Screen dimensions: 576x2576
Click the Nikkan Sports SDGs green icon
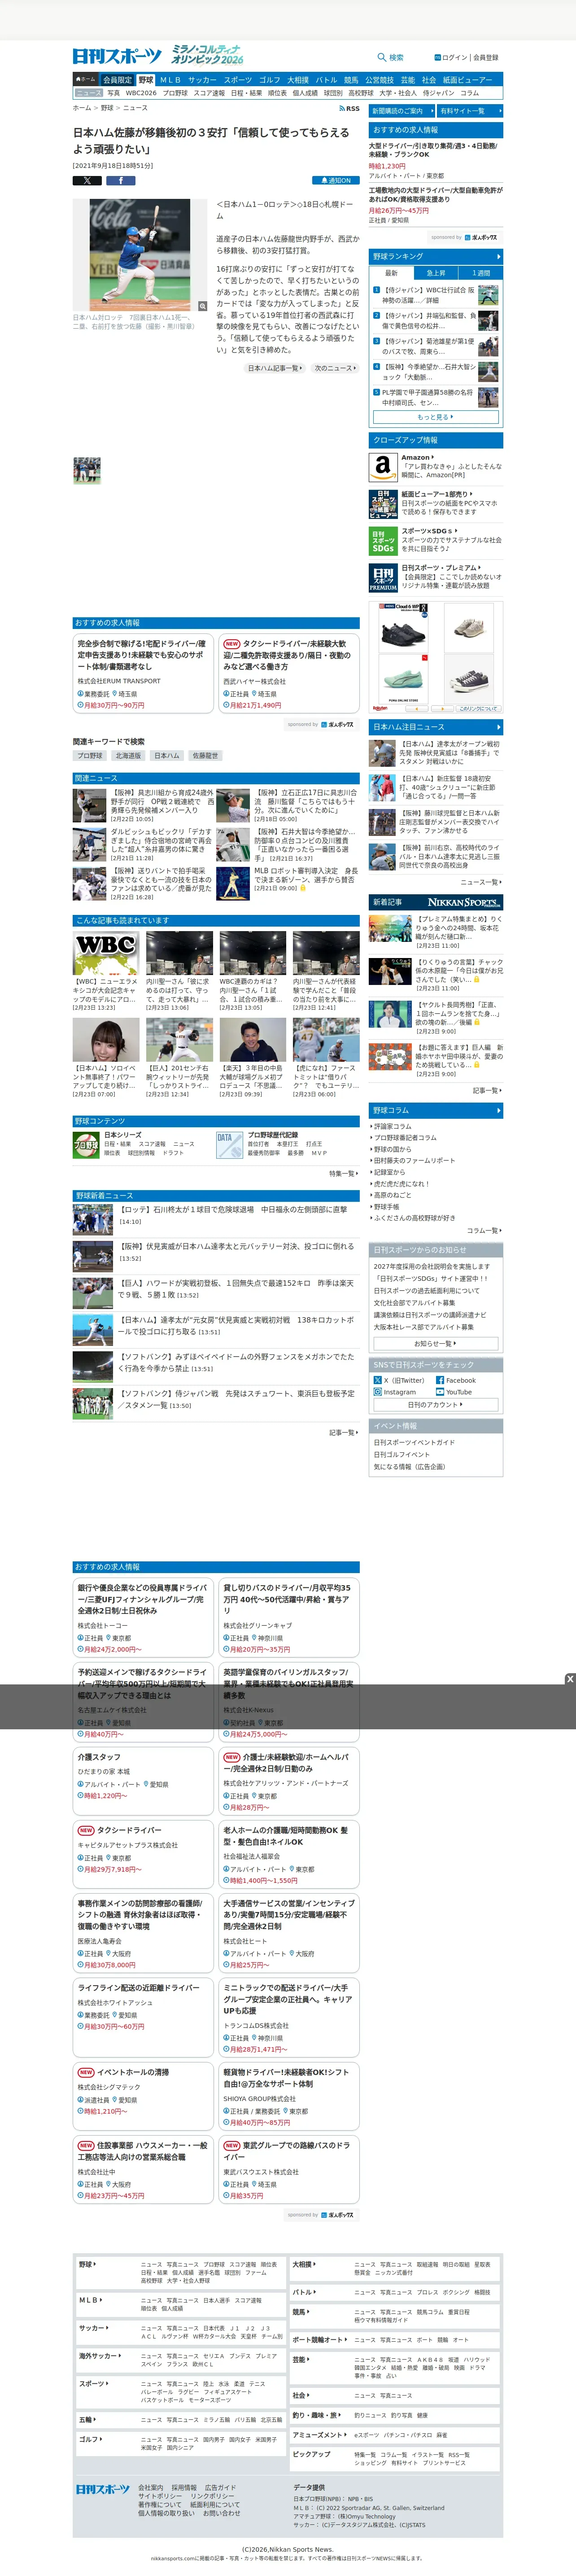coord(383,541)
